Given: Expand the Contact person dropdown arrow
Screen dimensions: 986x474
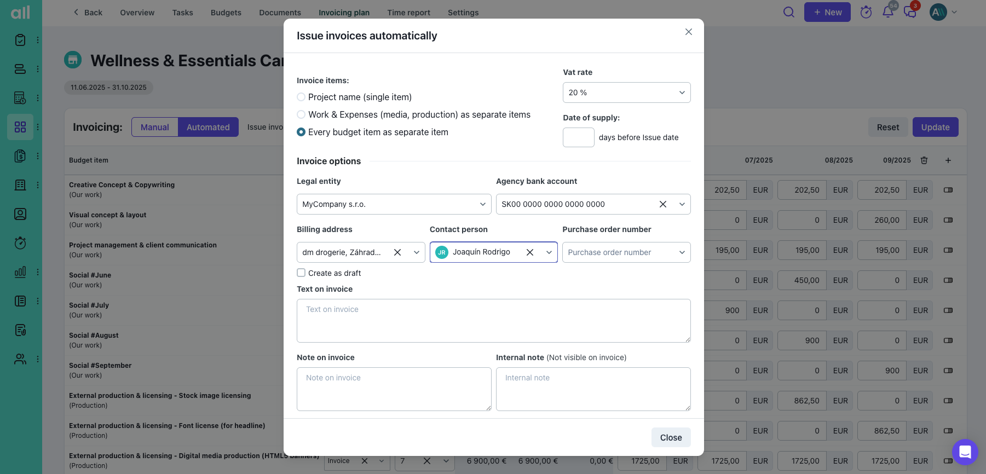Looking at the screenshot, I should [x=549, y=252].
